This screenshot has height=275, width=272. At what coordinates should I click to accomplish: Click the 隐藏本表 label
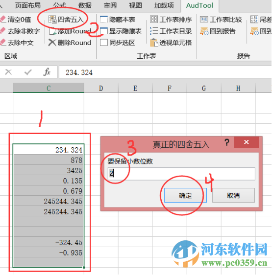(x=122, y=19)
